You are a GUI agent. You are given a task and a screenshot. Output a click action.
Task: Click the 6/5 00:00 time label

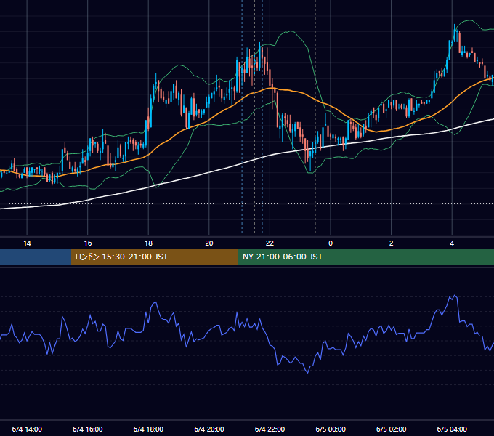tap(331, 429)
